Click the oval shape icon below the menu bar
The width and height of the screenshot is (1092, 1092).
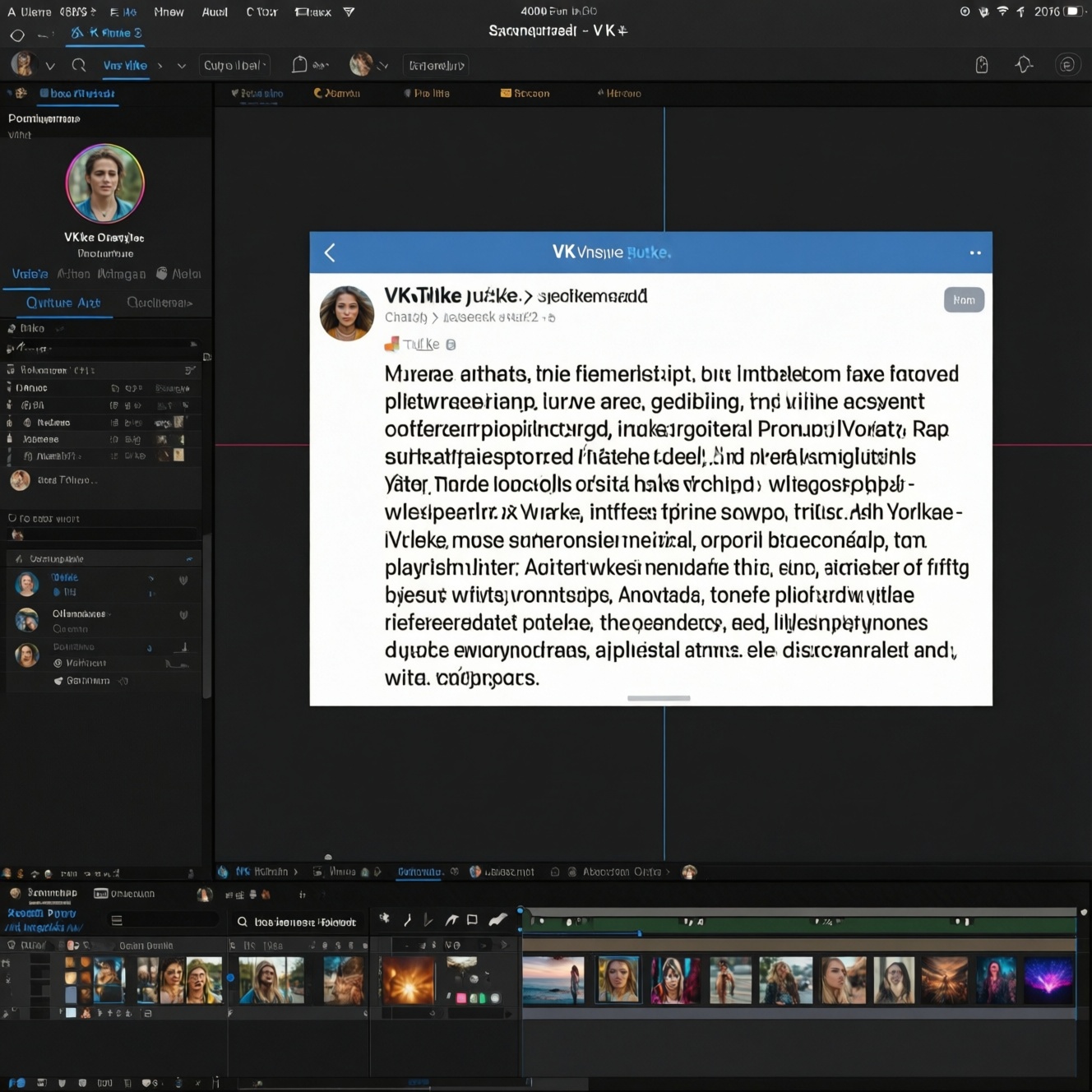[17, 35]
